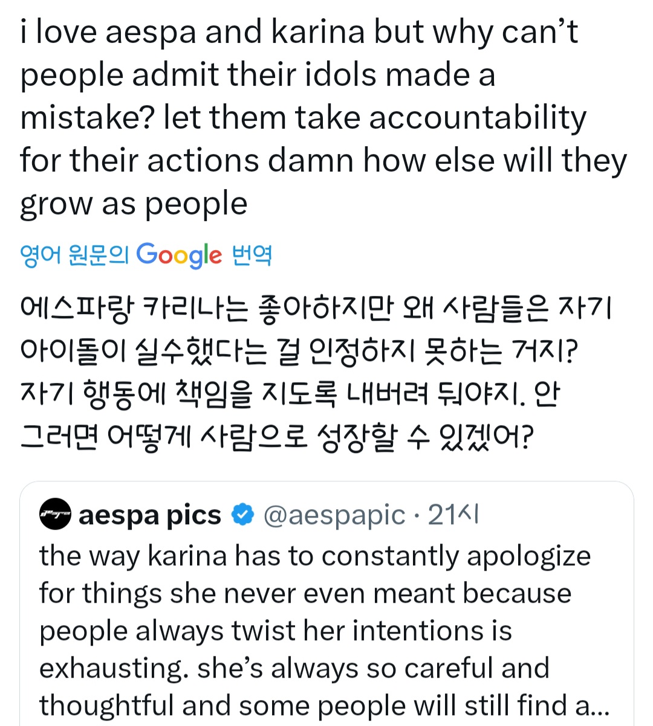Expand truncated quoted tweet at the ellipsis
The image size is (653, 726).
tap(600, 705)
